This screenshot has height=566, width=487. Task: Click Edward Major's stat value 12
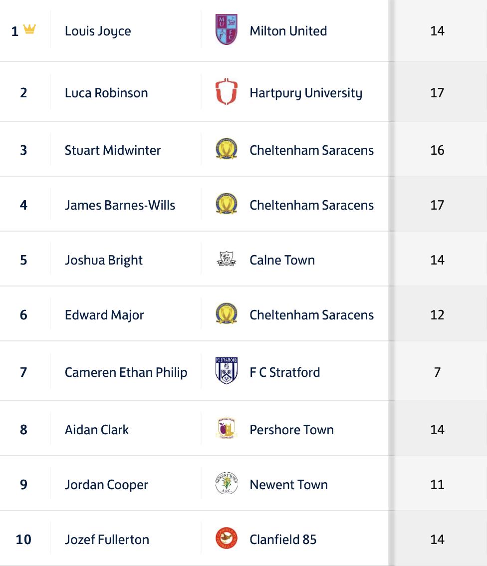437,315
